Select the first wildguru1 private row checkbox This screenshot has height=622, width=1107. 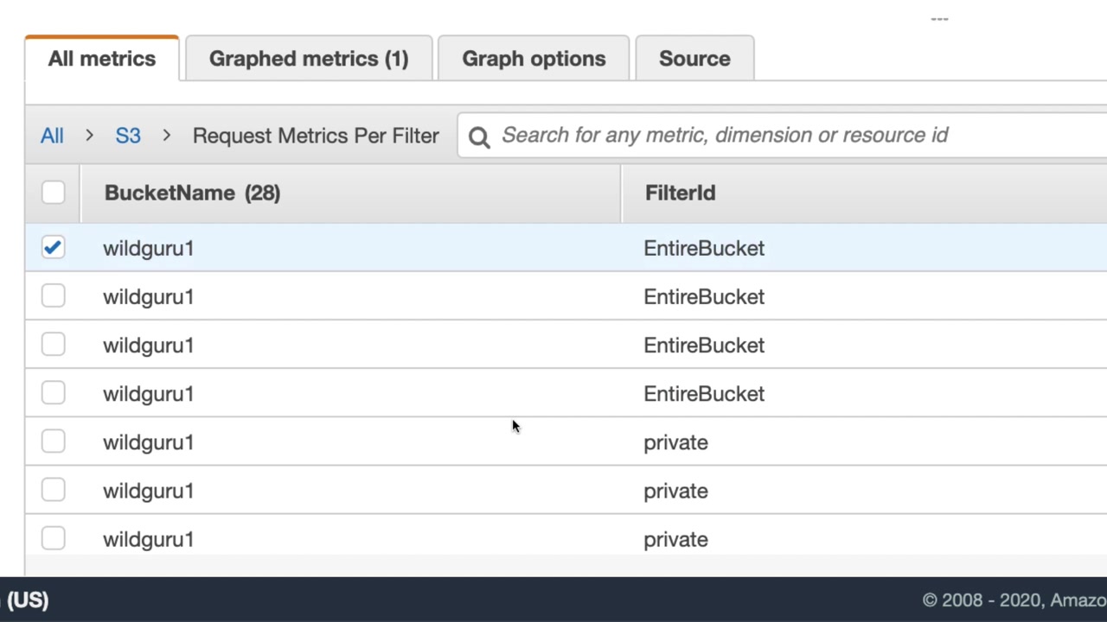pos(53,441)
